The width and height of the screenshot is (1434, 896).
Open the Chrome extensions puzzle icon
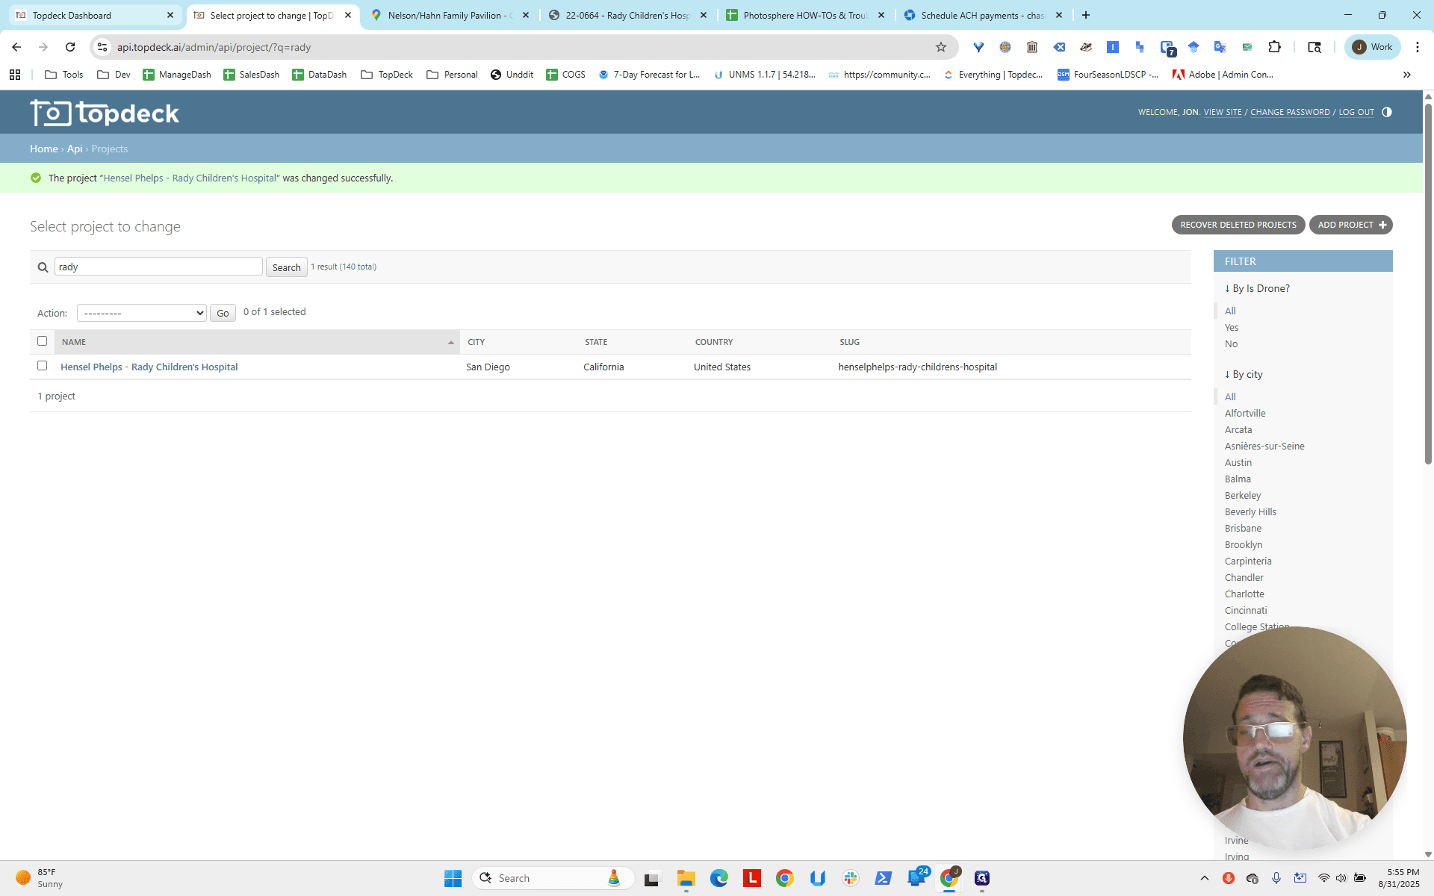click(x=1275, y=47)
